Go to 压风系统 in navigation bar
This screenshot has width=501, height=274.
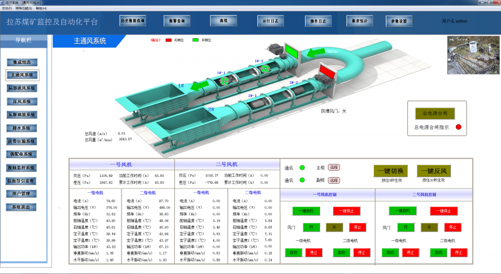pyautogui.click(x=22, y=101)
